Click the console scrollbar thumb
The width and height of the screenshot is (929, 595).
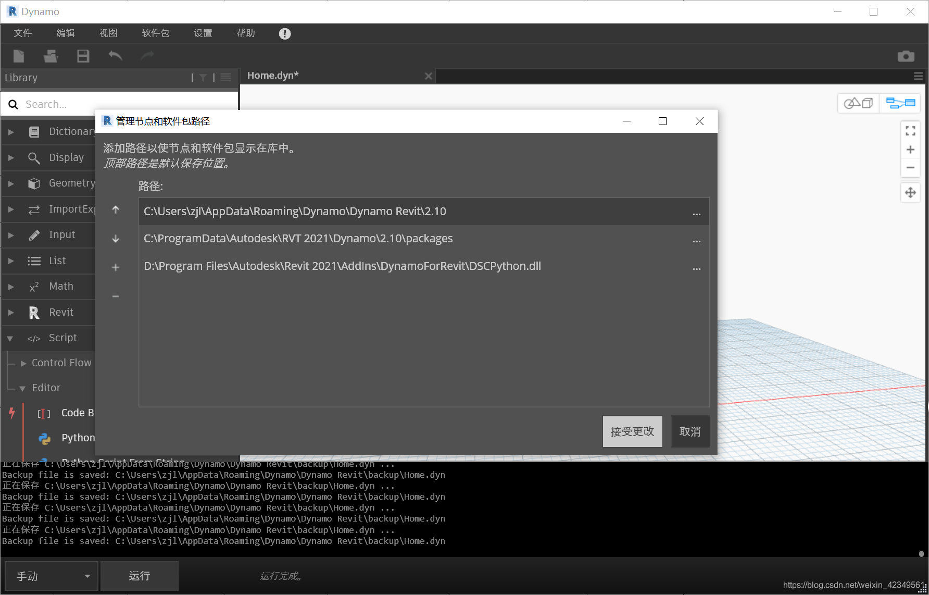click(921, 554)
